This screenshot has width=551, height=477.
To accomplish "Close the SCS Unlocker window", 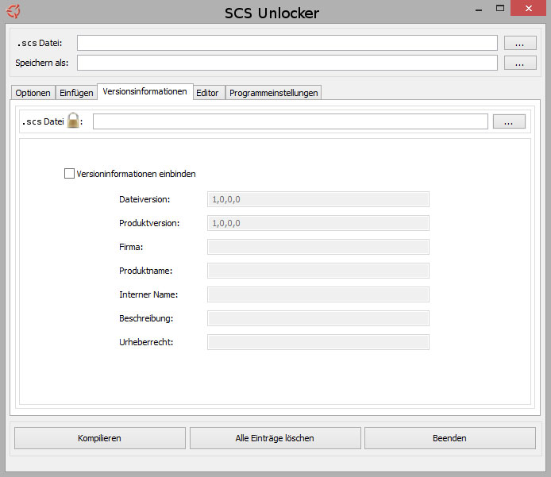I will tap(528, 8).
